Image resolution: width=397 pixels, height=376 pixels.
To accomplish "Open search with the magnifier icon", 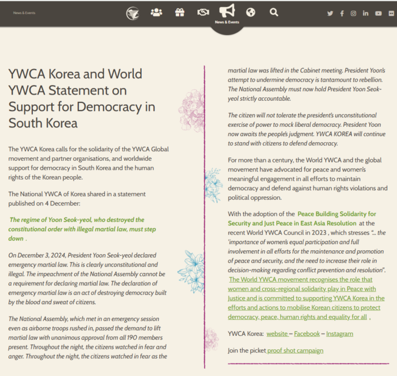I will [x=274, y=12].
